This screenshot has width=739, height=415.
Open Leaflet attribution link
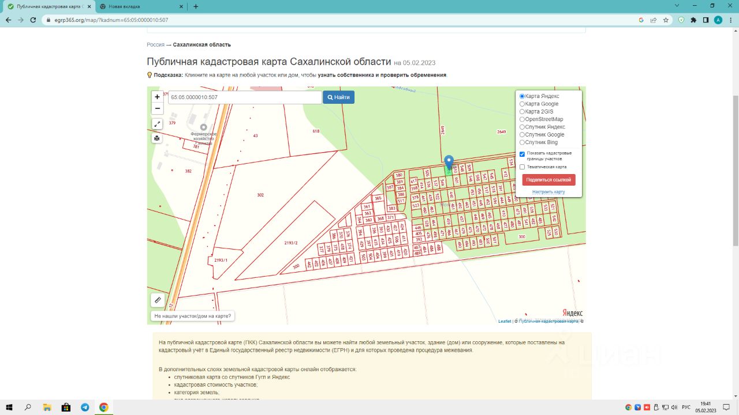pos(505,321)
